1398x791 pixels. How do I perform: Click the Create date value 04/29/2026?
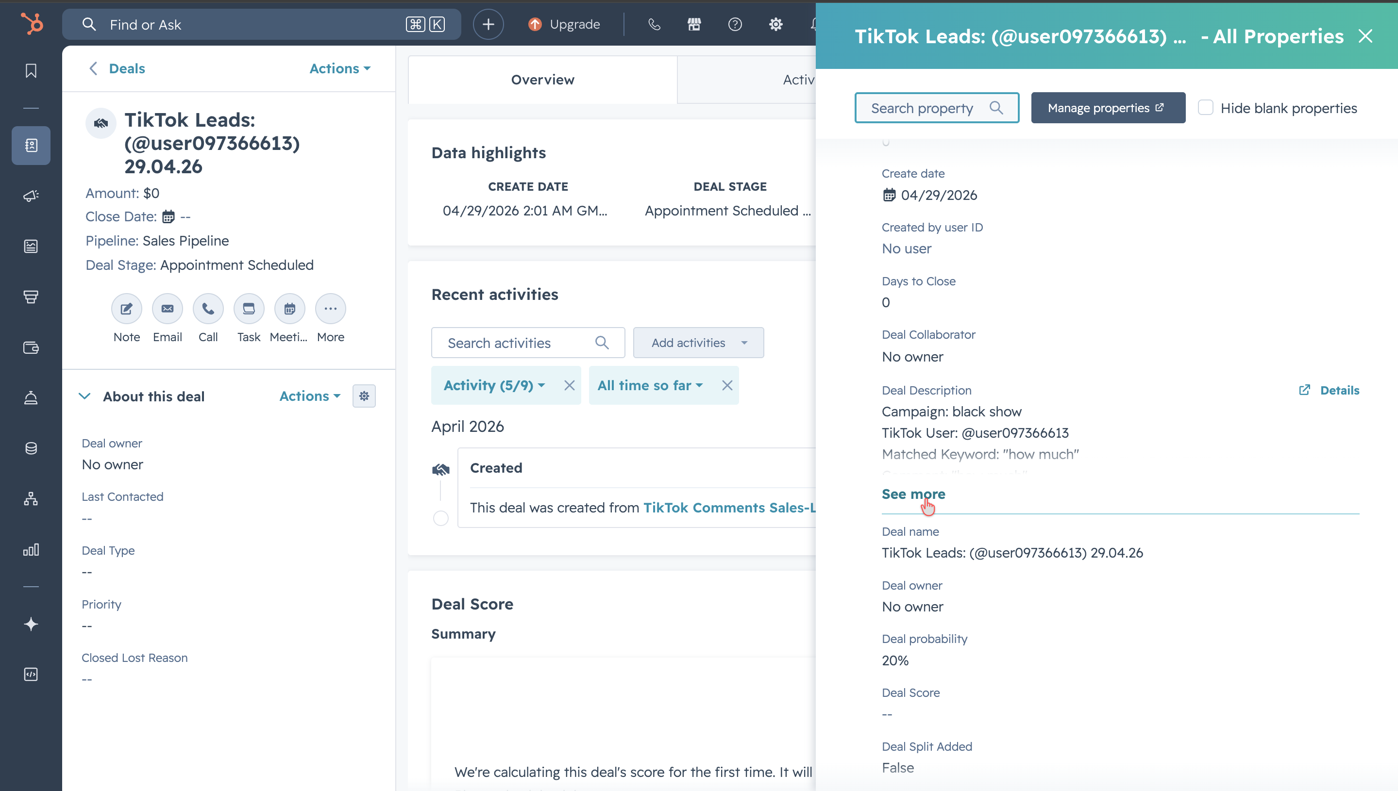tap(939, 195)
